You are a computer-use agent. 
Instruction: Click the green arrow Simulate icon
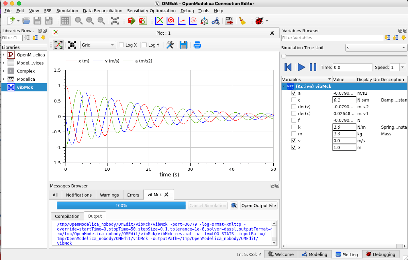pos(131,21)
